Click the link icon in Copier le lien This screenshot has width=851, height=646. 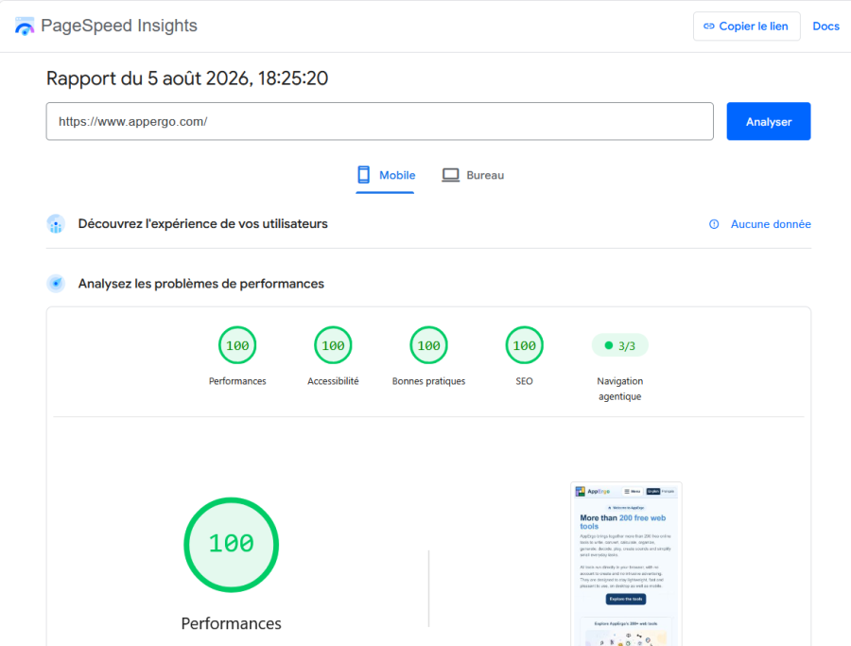tap(709, 26)
